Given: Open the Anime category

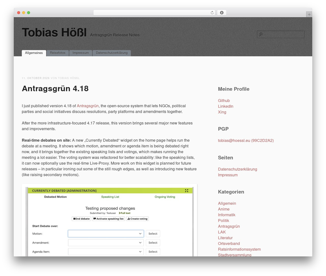Looking at the screenshot, I should [224, 209].
